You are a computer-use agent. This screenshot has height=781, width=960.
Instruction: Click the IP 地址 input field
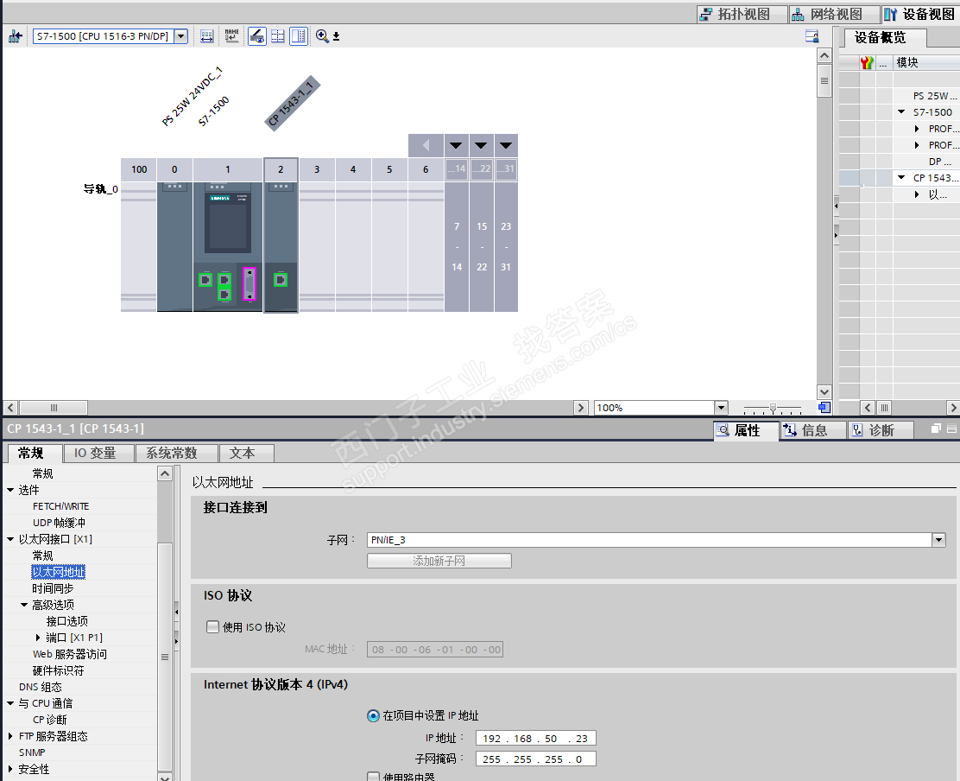(536, 738)
